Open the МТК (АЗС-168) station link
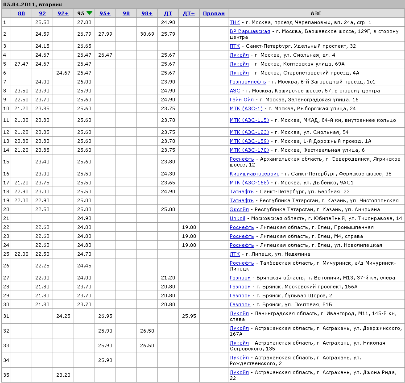 (x=249, y=183)
